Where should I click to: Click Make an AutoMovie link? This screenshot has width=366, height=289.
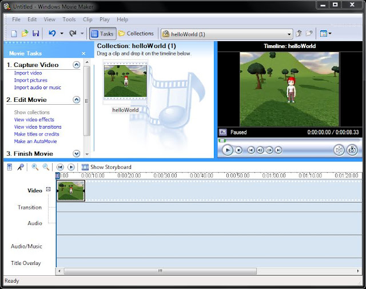(35, 141)
